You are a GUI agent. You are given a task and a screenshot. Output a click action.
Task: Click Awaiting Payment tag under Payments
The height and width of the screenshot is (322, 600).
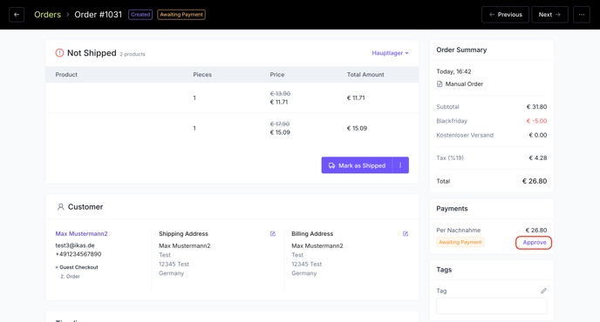pyautogui.click(x=460, y=242)
